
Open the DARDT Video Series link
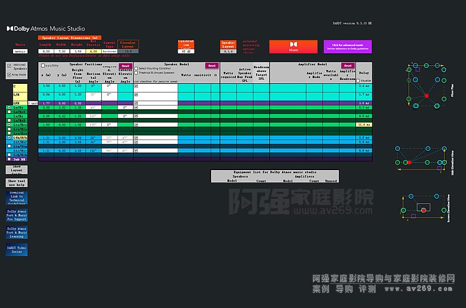[17, 249]
